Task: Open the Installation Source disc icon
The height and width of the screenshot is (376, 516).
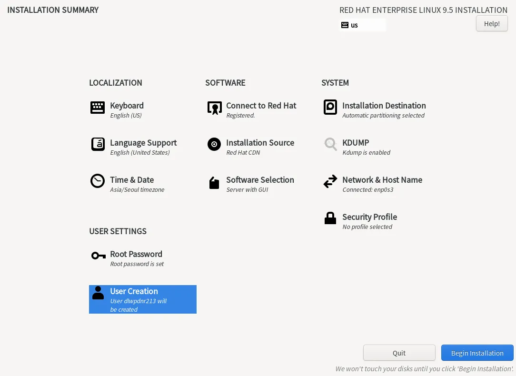Action: click(214, 144)
